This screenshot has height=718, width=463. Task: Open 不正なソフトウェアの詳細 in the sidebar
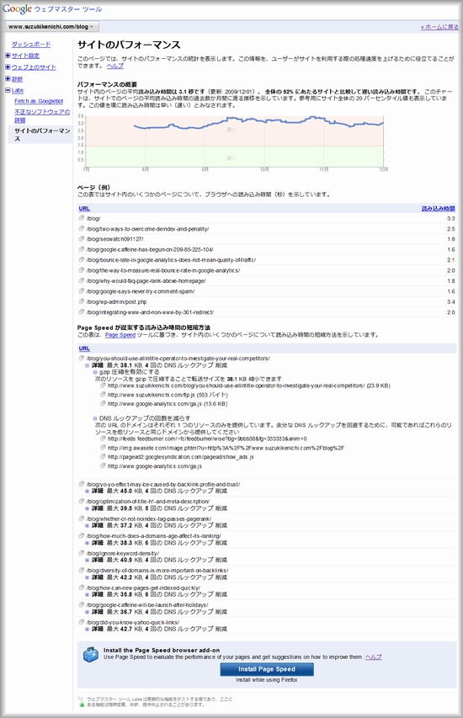click(x=42, y=116)
